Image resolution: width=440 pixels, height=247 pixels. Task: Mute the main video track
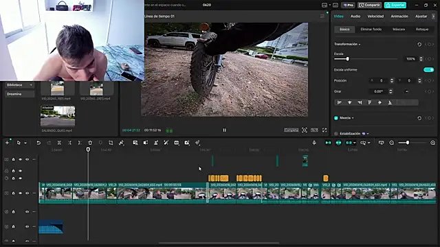pos(27,193)
